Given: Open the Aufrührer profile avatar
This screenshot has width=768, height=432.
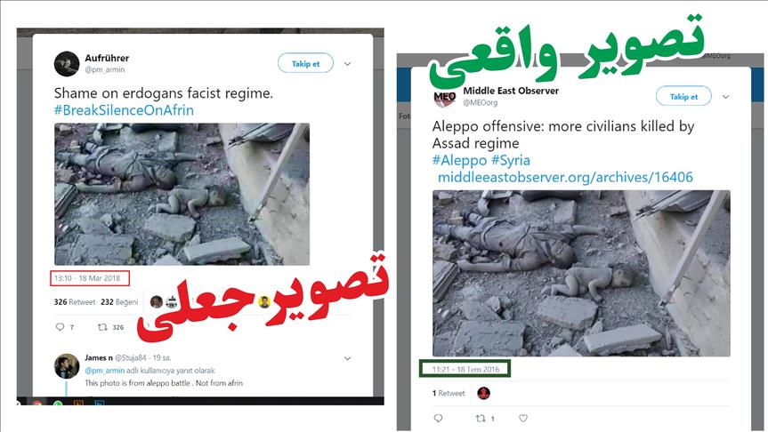Looking at the screenshot, I should click(x=67, y=64).
